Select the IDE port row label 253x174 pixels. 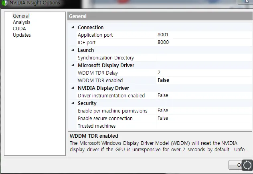[x=87, y=43]
